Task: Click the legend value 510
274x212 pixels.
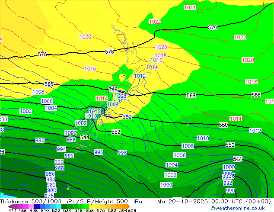Action: [45, 210]
